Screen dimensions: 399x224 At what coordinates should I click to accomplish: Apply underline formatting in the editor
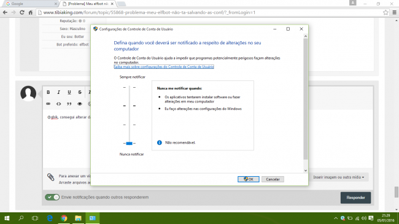click(69, 92)
